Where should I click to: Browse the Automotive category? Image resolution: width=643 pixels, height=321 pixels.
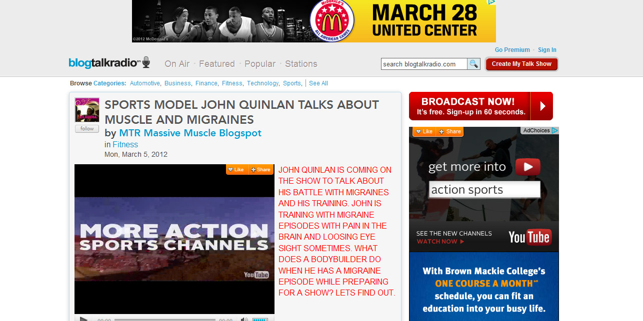click(x=144, y=83)
